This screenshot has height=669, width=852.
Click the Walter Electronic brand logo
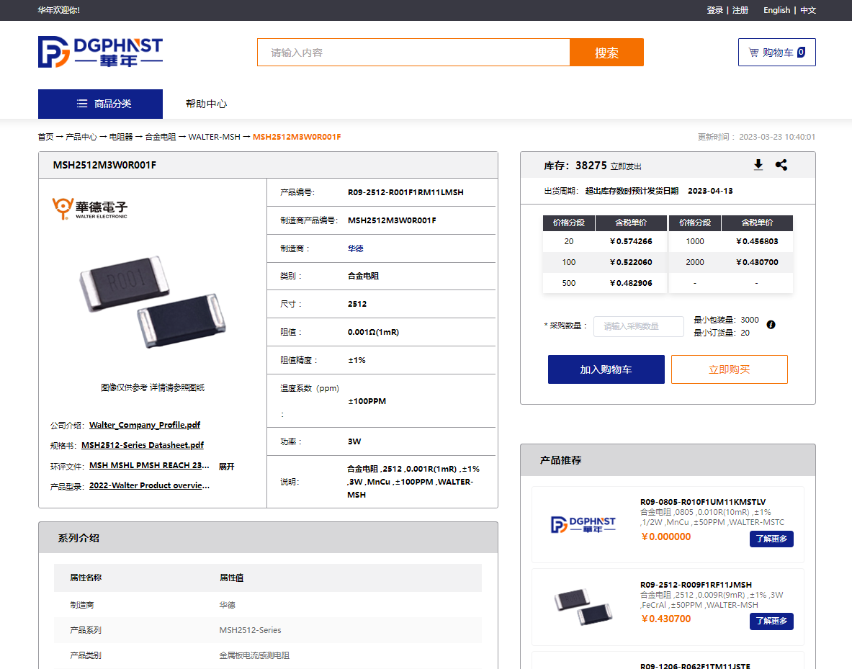pyautogui.click(x=89, y=208)
